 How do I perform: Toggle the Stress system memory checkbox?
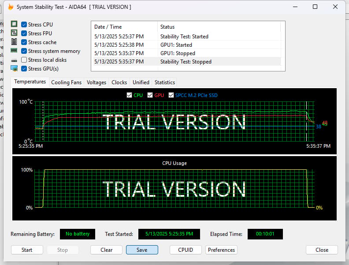tap(24, 51)
